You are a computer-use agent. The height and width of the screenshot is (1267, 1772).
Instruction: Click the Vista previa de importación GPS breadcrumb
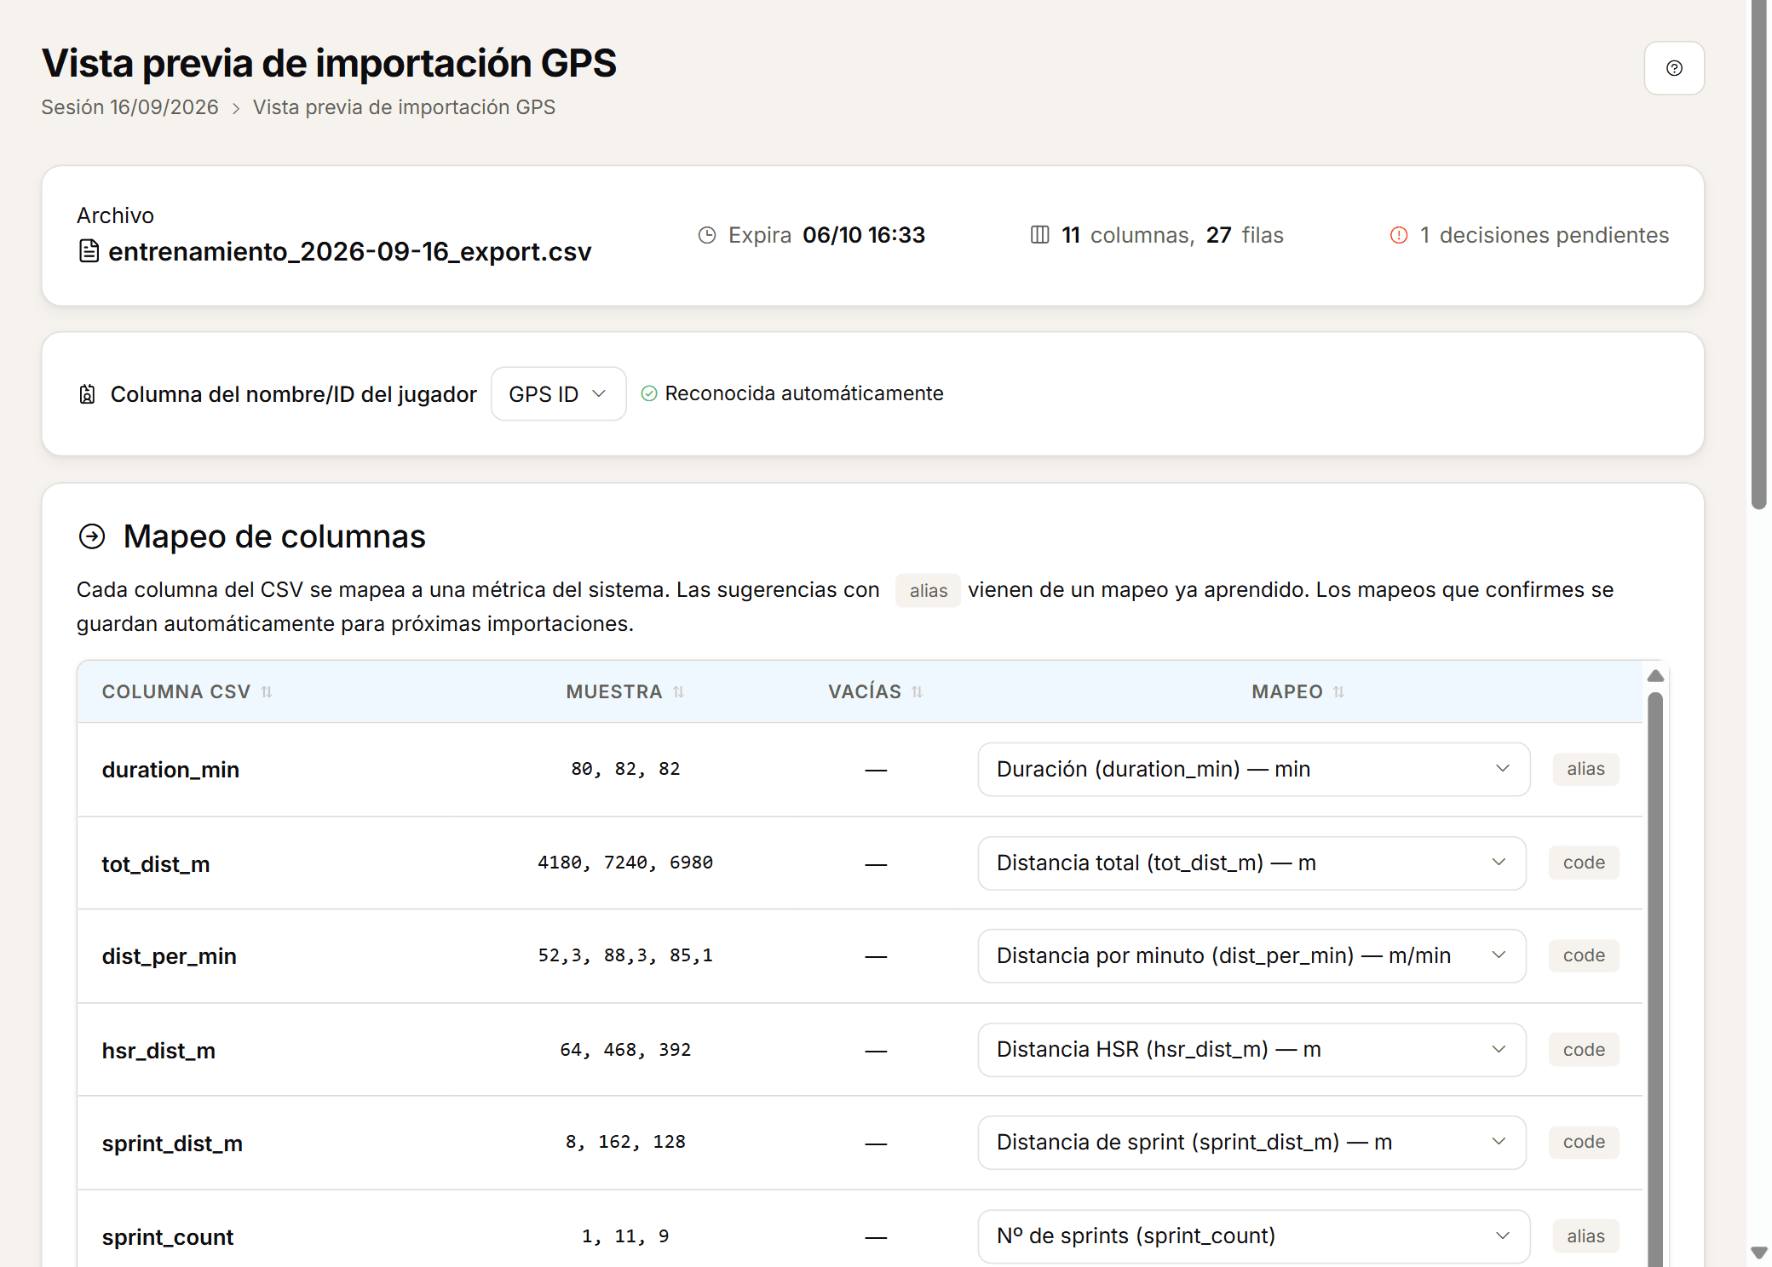(x=404, y=107)
